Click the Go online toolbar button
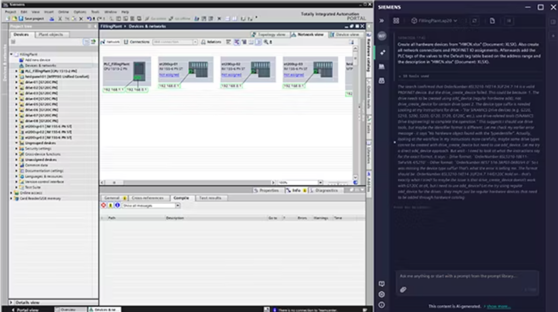 pos(156,19)
